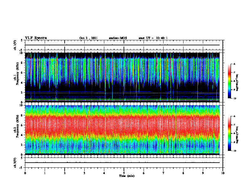This screenshot has height=194, width=251.
Task: Click the "station=MOS" header label
Action: click(118, 38)
